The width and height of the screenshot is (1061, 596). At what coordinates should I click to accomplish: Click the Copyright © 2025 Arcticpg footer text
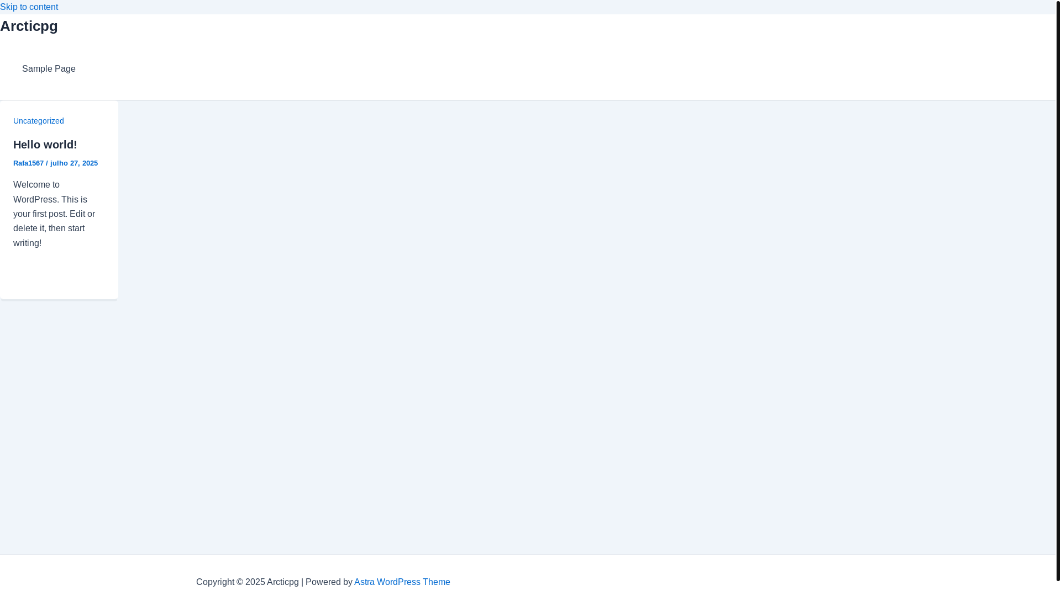(x=248, y=582)
